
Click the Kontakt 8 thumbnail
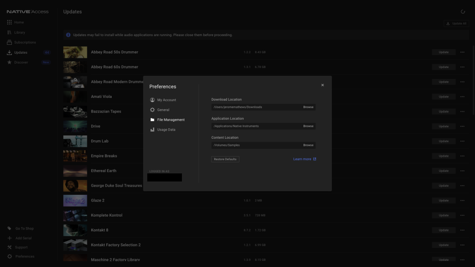click(x=75, y=230)
